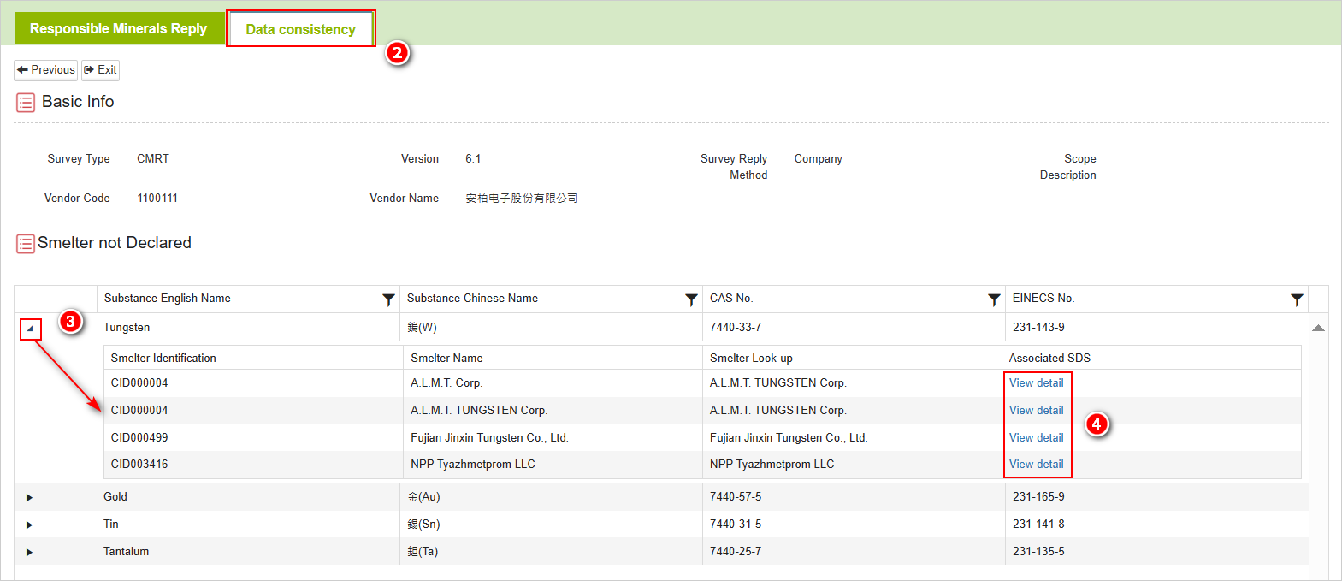Click CAS number 7440-57-5

point(736,497)
